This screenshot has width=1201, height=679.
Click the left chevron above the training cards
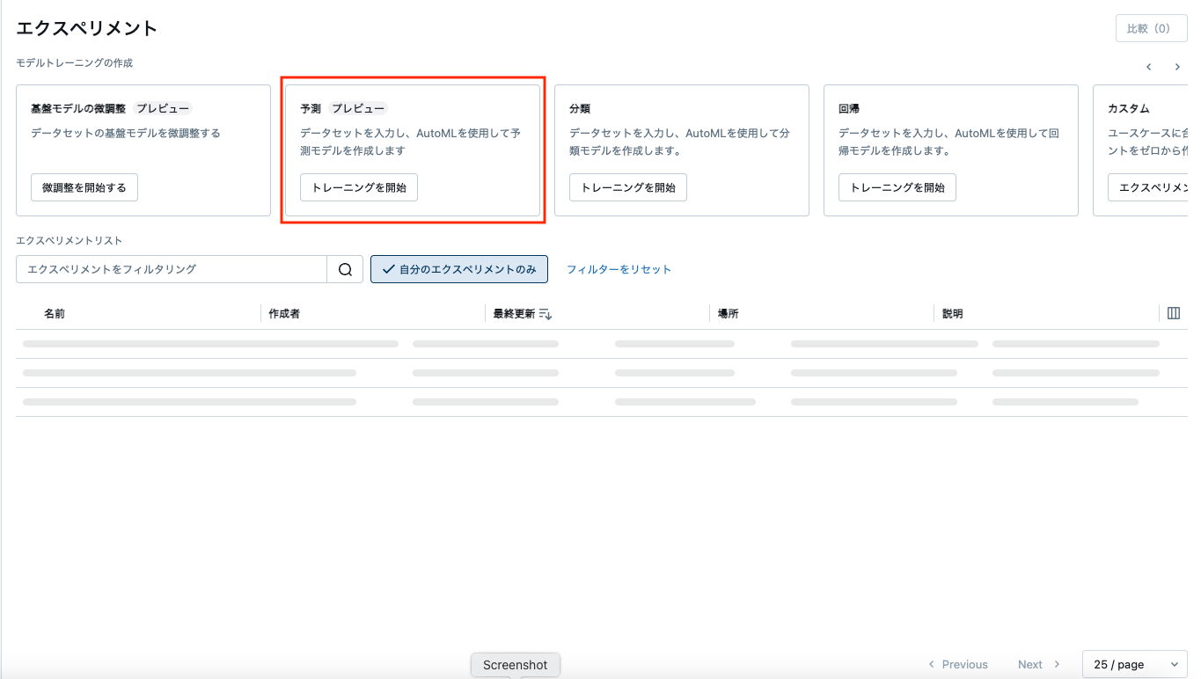click(1148, 66)
